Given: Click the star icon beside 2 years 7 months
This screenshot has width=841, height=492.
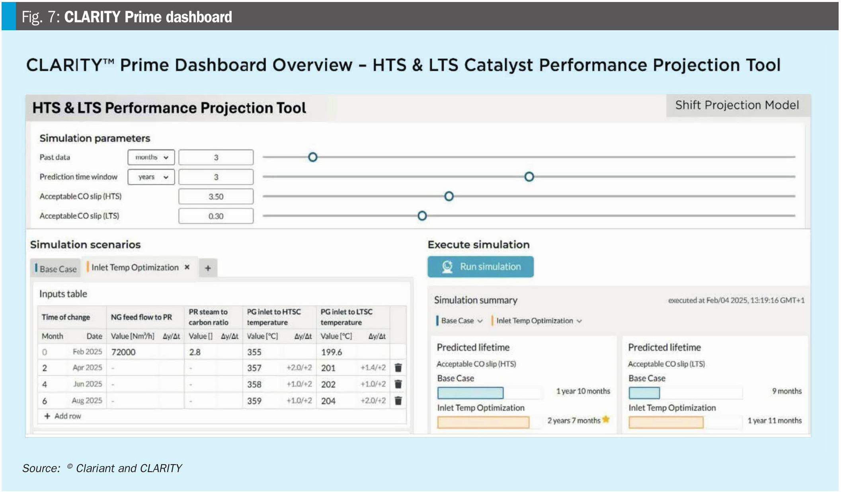Looking at the screenshot, I should pos(606,419).
